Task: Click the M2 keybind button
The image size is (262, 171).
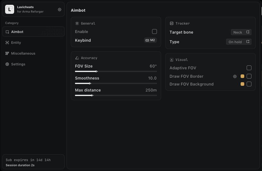Action: point(150,40)
